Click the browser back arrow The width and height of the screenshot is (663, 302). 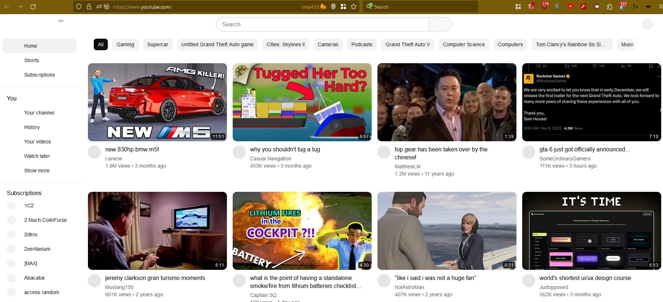[7, 7]
